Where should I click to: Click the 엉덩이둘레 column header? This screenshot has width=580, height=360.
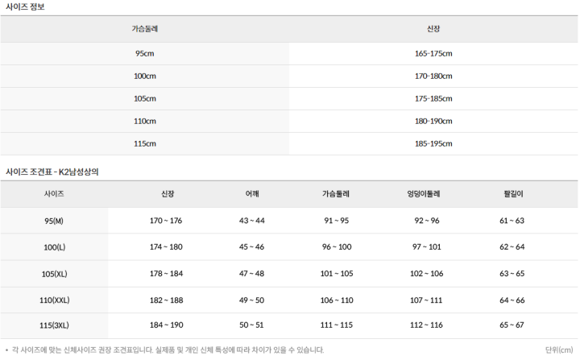[x=424, y=194]
